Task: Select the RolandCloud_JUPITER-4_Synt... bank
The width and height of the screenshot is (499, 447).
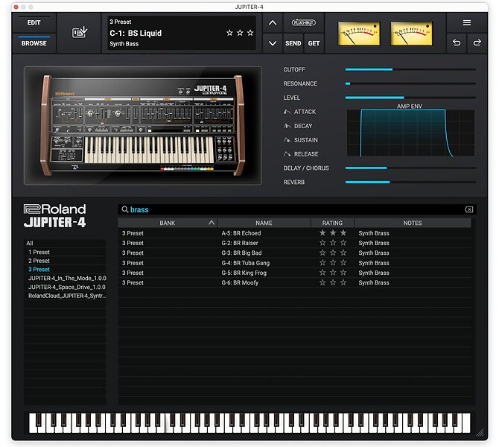Action: [x=66, y=296]
